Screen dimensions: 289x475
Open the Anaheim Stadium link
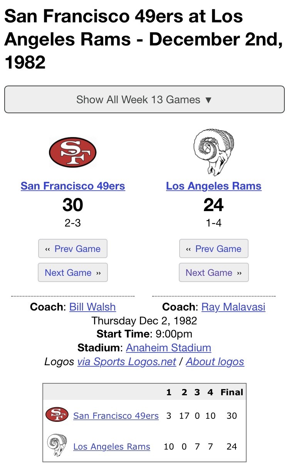tap(168, 348)
